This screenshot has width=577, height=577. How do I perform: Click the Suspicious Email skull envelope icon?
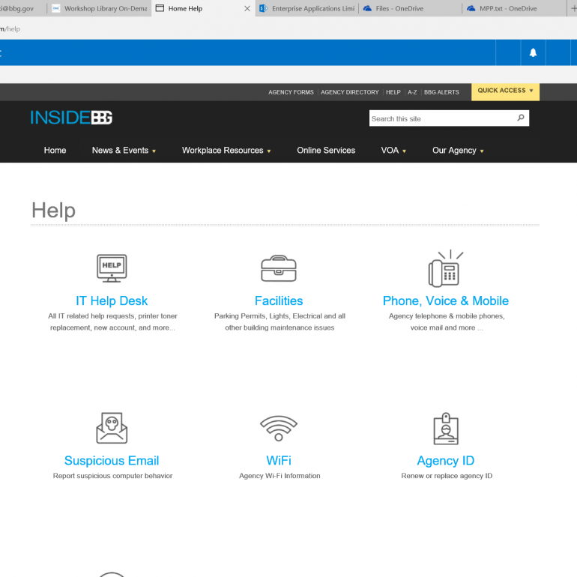[x=112, y=428]
